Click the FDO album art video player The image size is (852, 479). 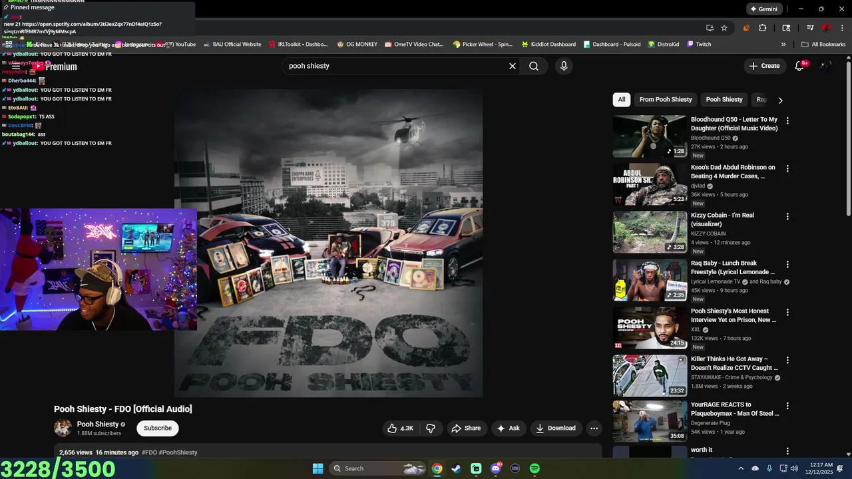tap(328, 243)
